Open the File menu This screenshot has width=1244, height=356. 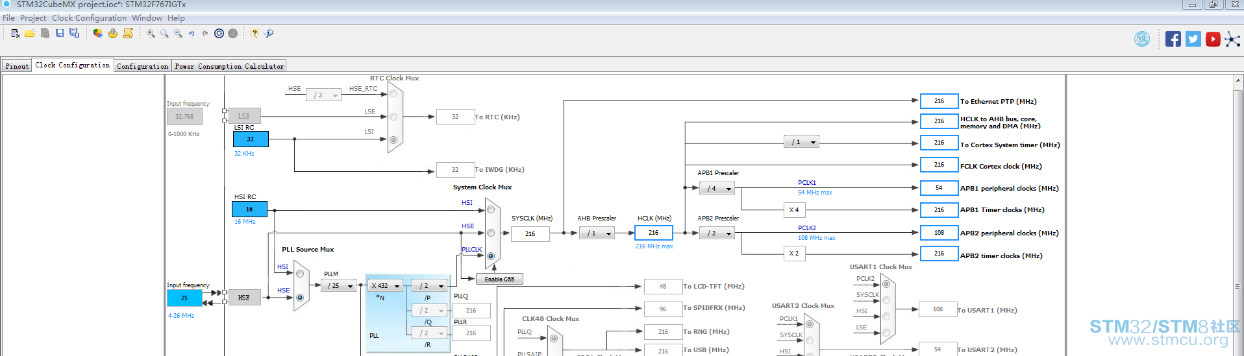click(8, 18)
